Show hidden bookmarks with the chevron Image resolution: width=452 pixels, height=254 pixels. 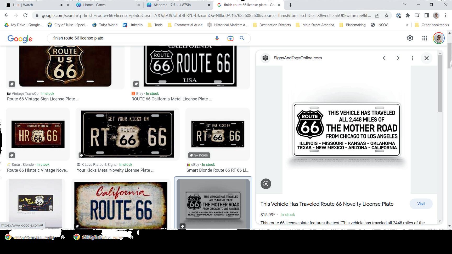click(407, 25)
